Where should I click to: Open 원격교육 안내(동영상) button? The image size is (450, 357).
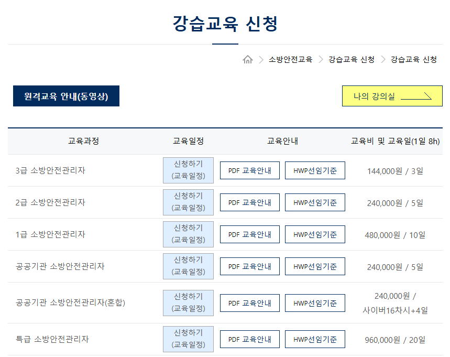[x=67, y=96]
